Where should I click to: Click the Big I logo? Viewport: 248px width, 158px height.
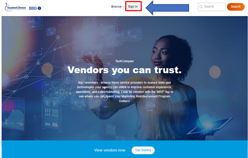pyautogui.click(x=35, y=8)
